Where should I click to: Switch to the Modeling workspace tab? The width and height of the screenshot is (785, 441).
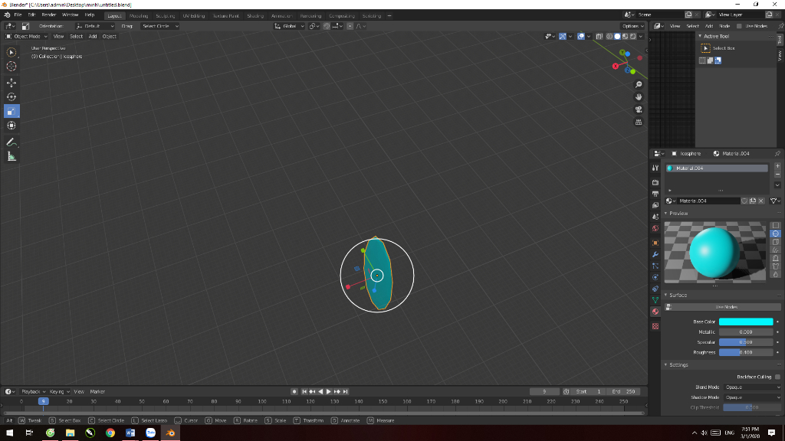[x=139, y=16]
